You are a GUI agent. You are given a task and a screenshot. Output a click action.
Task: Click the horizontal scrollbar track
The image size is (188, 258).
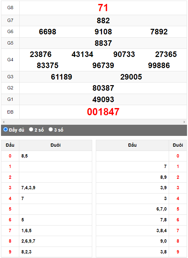tap(94, 122)
